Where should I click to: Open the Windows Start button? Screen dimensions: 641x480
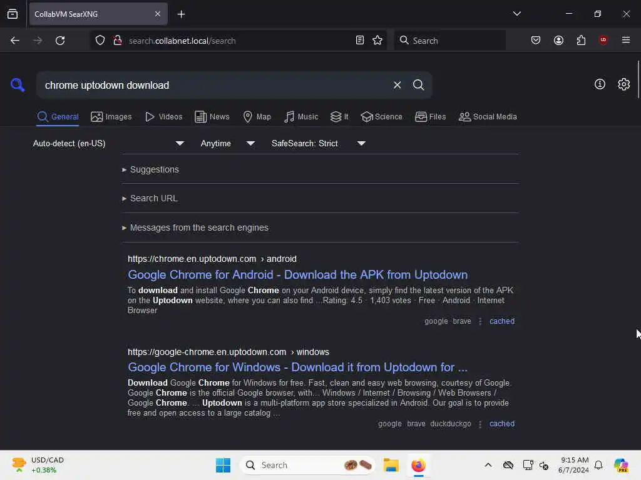(x=223, y=465)
